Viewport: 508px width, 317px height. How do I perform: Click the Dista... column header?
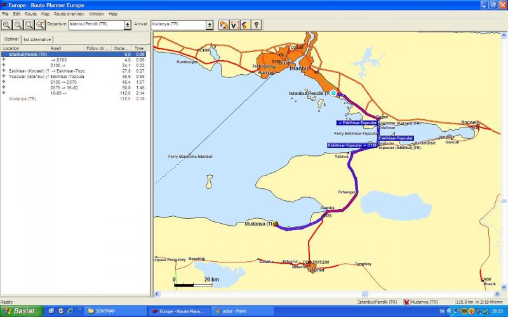tap(121, 48)
